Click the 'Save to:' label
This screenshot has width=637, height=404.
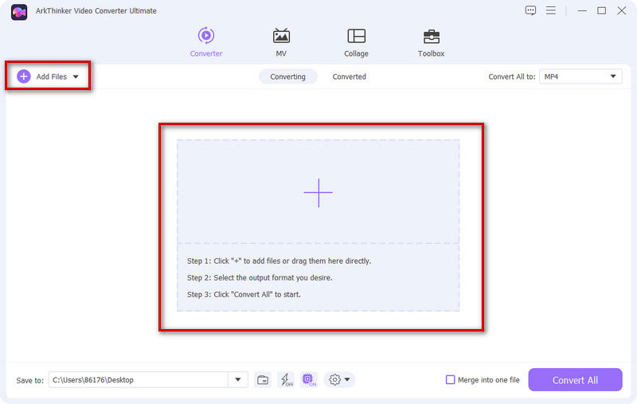29,380
